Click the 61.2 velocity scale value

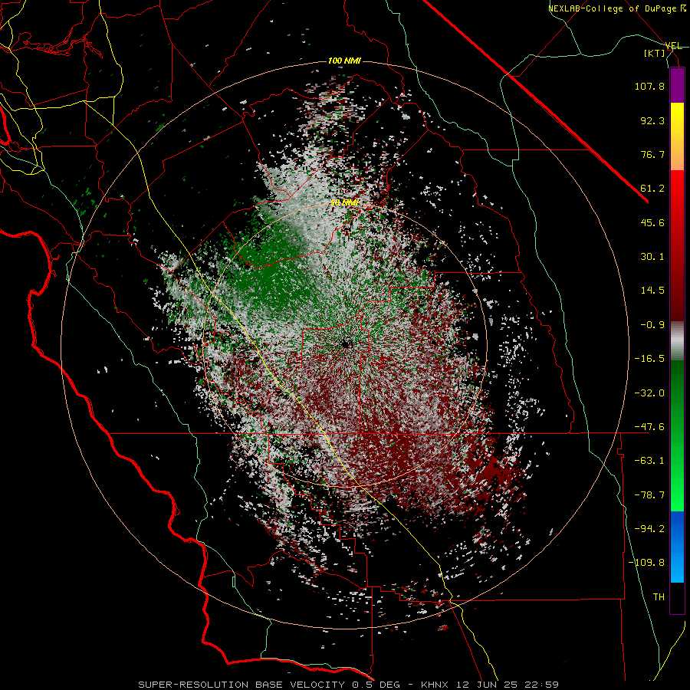(652, 189)
